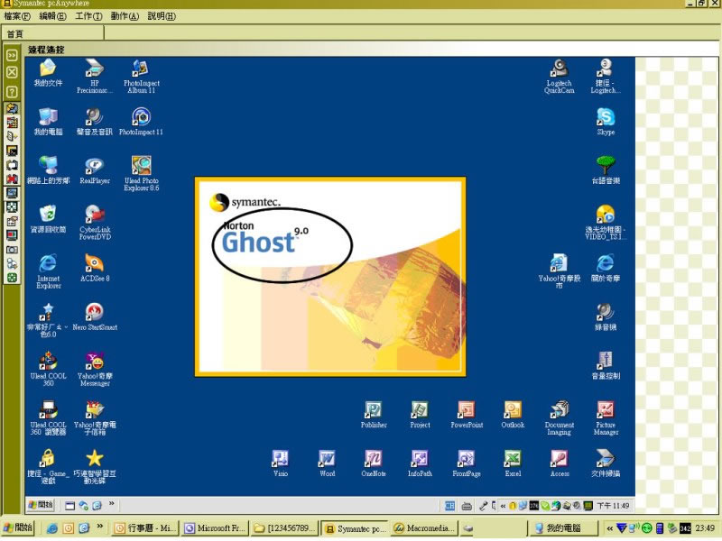Open PowerPoint shortcut icon
The width and height of the screenshot is (722, 541).
467,415
